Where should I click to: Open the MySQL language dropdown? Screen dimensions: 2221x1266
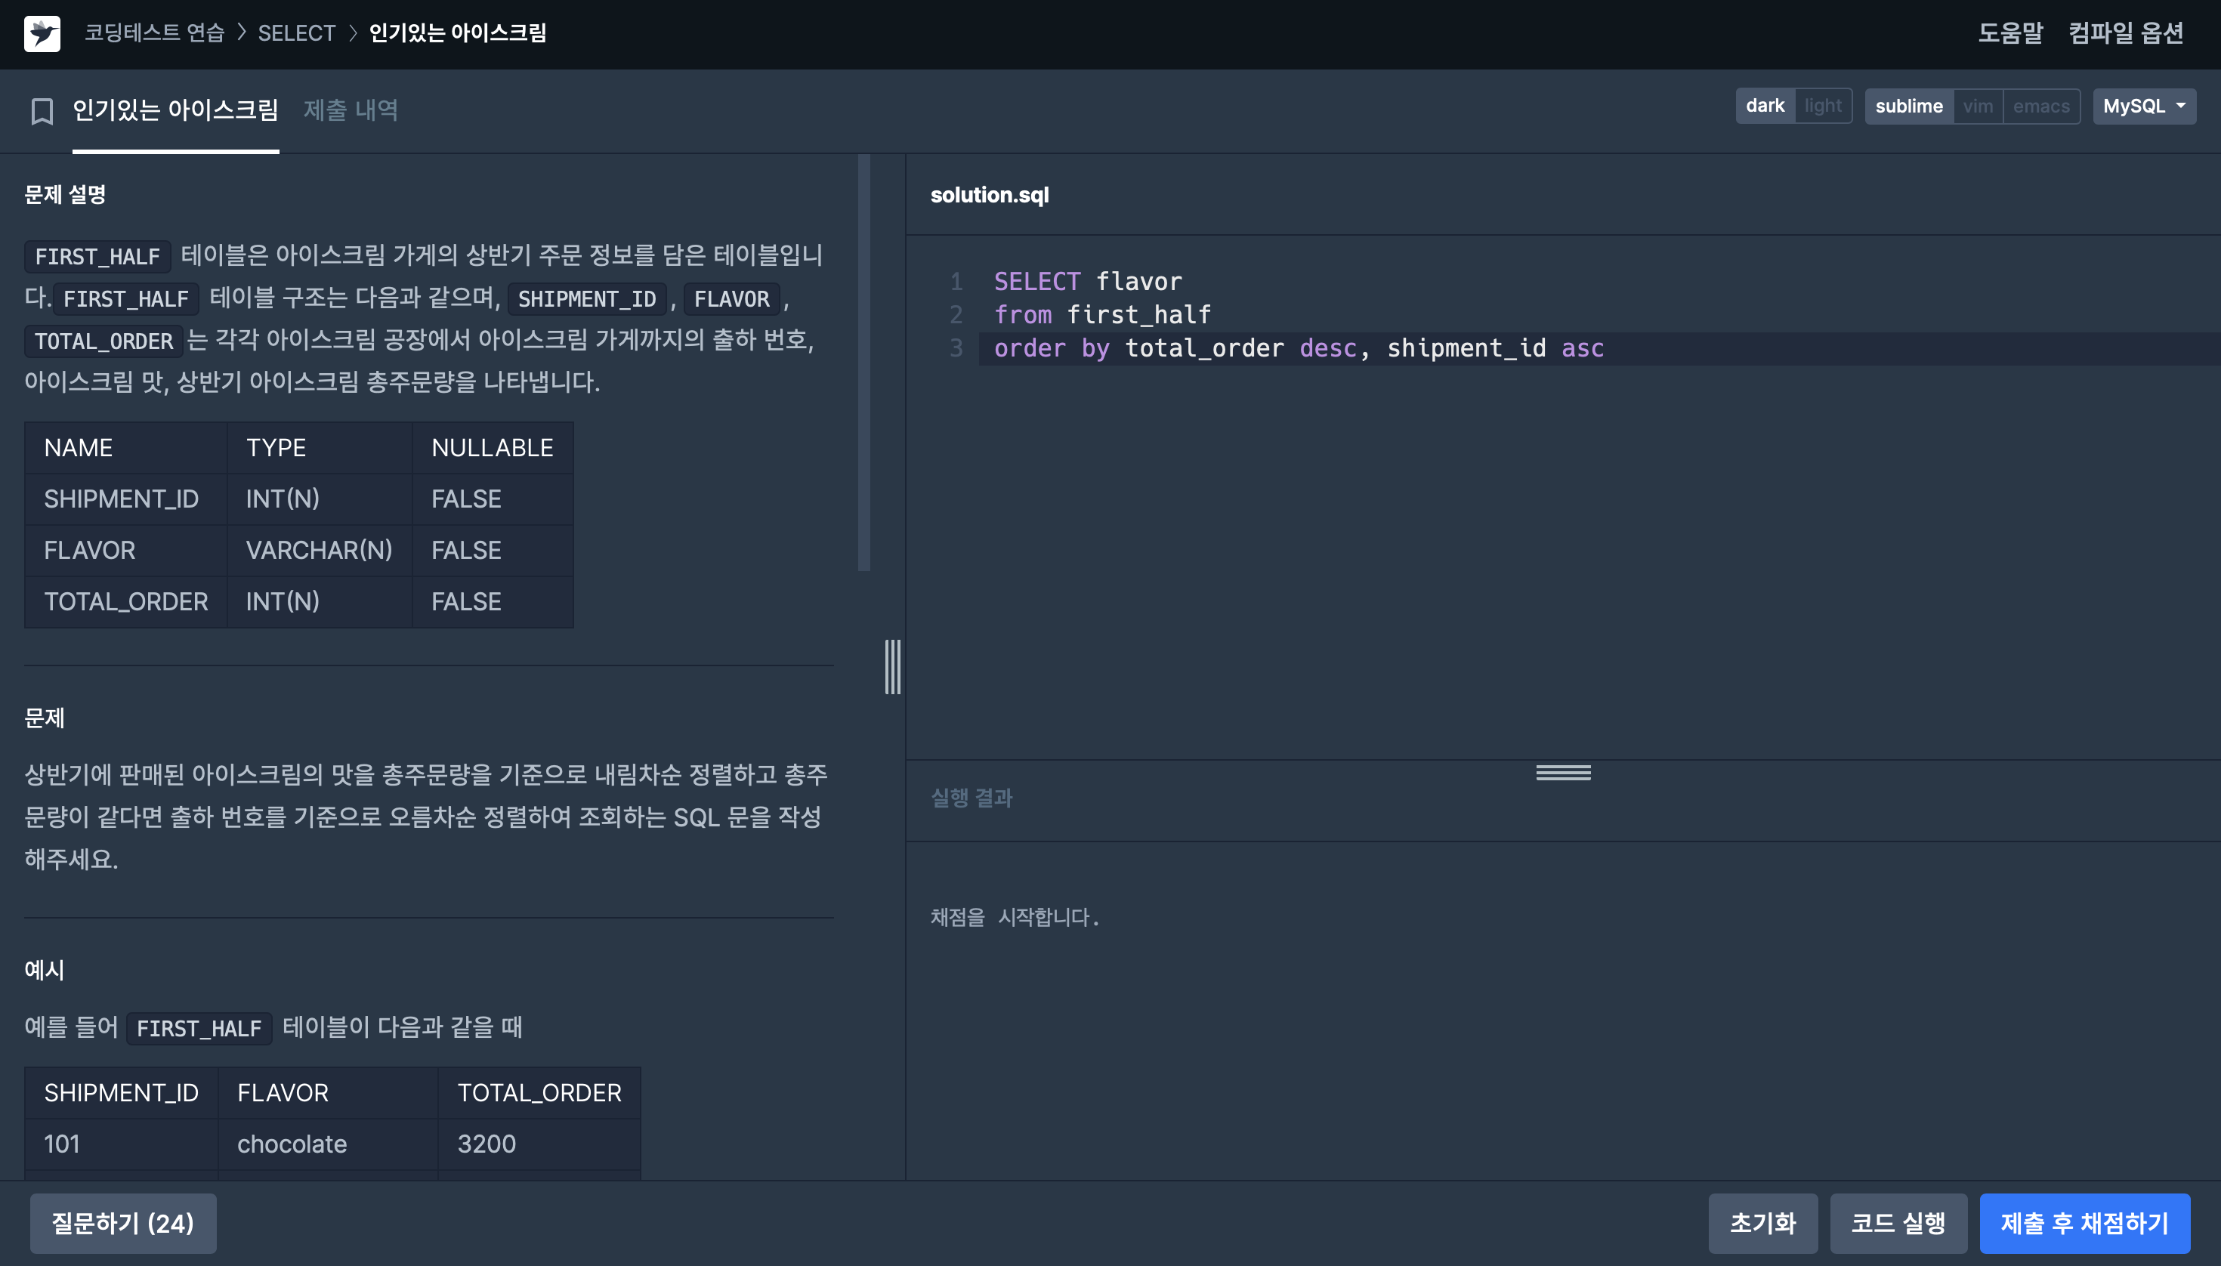coord(2144,106)
